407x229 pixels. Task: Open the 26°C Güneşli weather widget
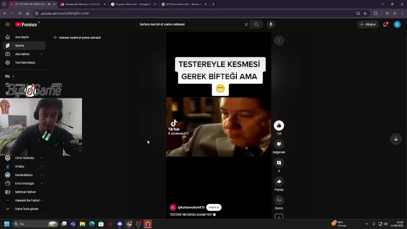339,224
